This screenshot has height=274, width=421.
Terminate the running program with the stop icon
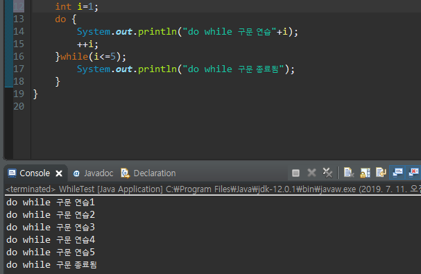(295, 173)
